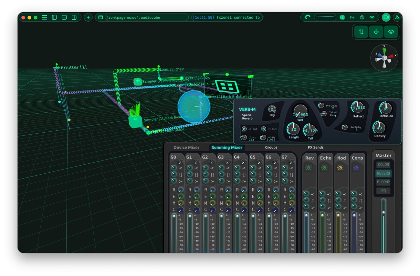This screenshot has height=276, width=420.
Task: Open the FX Sends tab
Action: (316, 148)
